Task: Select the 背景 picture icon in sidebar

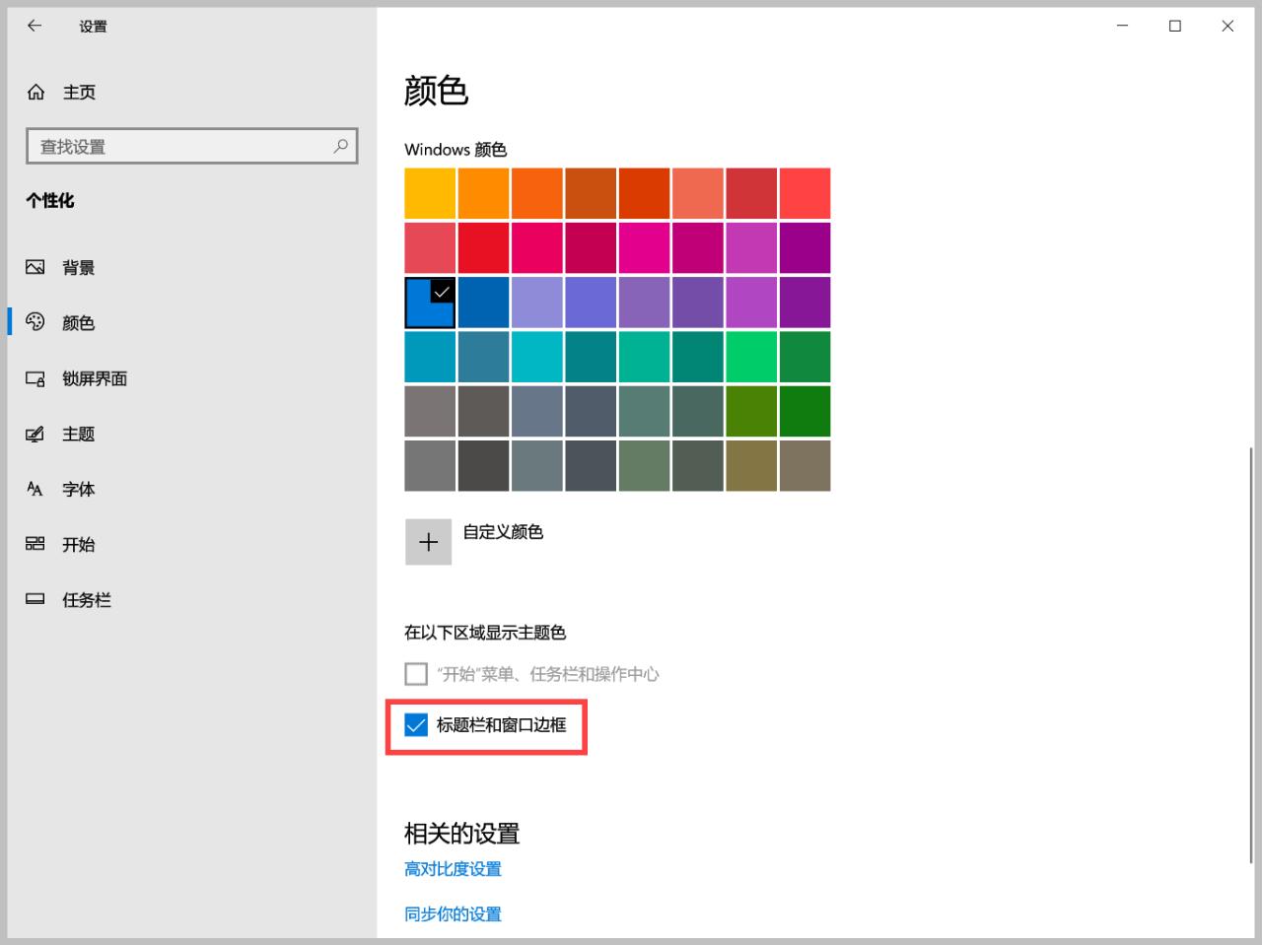Action: coord(35,266)
